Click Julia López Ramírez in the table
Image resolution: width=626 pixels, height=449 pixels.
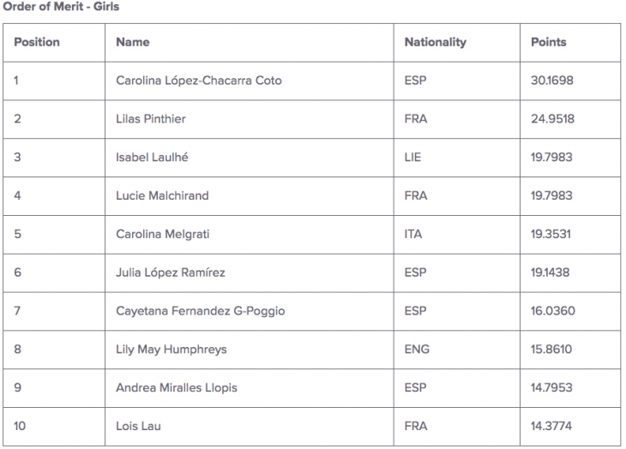click(x=171, y=272)
